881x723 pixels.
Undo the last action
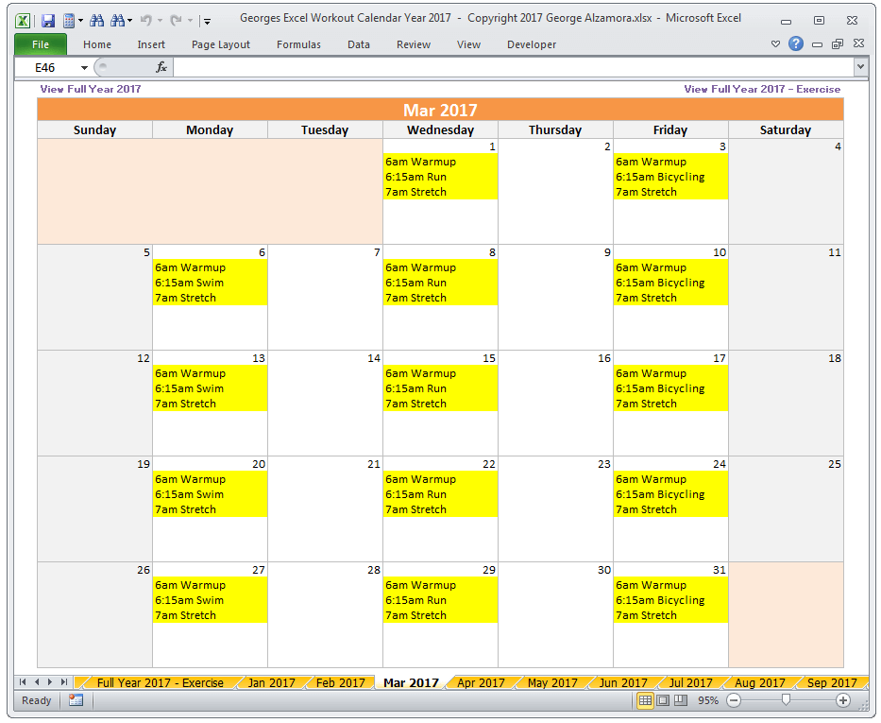tap(146, 21)
